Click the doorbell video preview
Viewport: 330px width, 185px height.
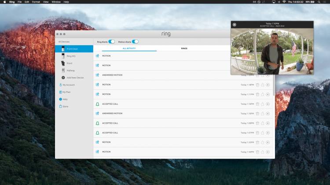tap(272, 51)
